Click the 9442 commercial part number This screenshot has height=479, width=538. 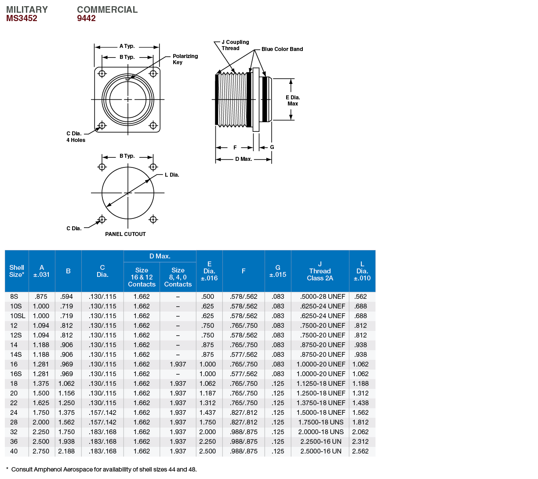click(86, 18)
